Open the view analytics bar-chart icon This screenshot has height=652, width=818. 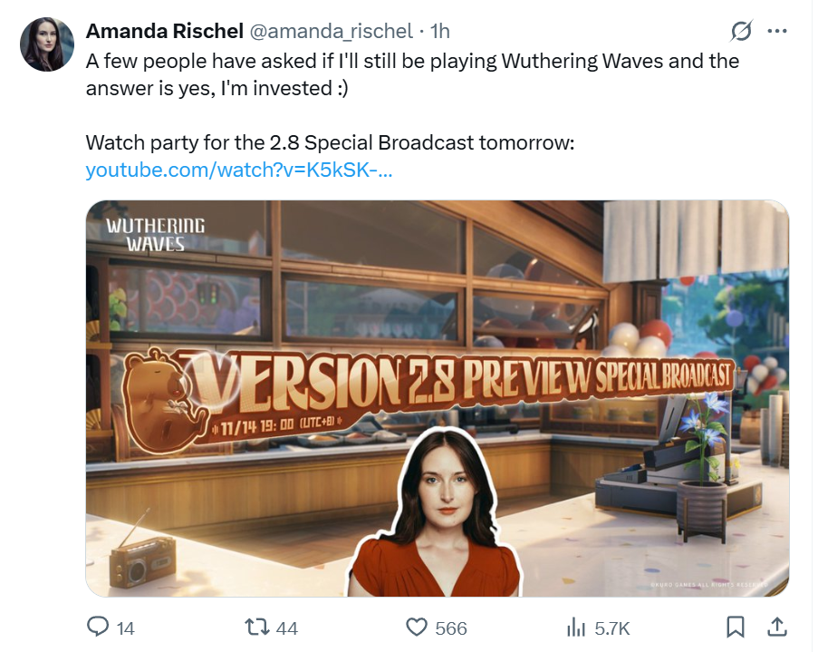pyautogui.click(x=576, y=627)
